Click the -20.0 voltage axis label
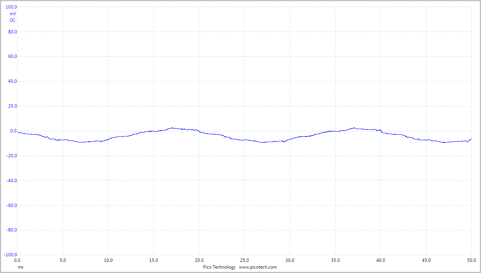This screenshot has height=273, width=481. pyautogui.click(x=12, y=156)
